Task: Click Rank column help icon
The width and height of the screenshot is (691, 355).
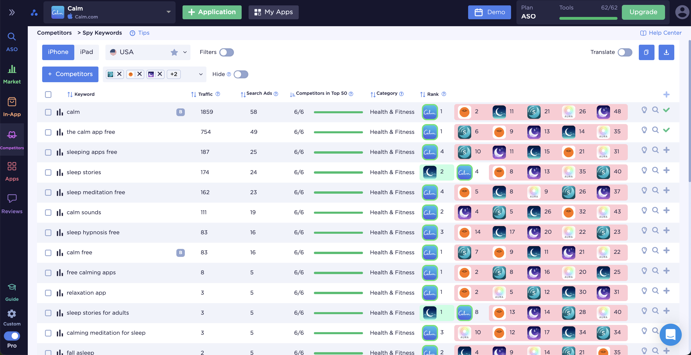Action: coord(444,94)
